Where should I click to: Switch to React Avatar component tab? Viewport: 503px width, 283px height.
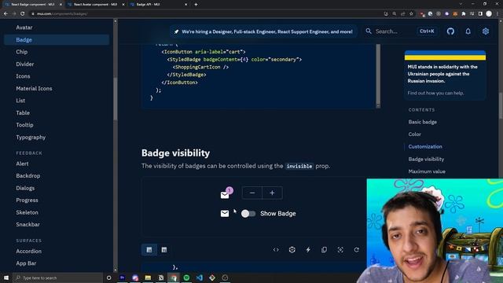click(x=95, y=5)
